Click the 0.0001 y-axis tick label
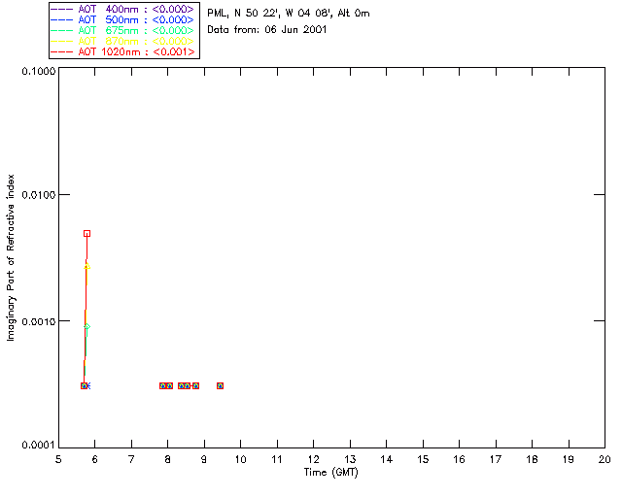This screenshot has height=497, width=622. click(x=39, y=446)
